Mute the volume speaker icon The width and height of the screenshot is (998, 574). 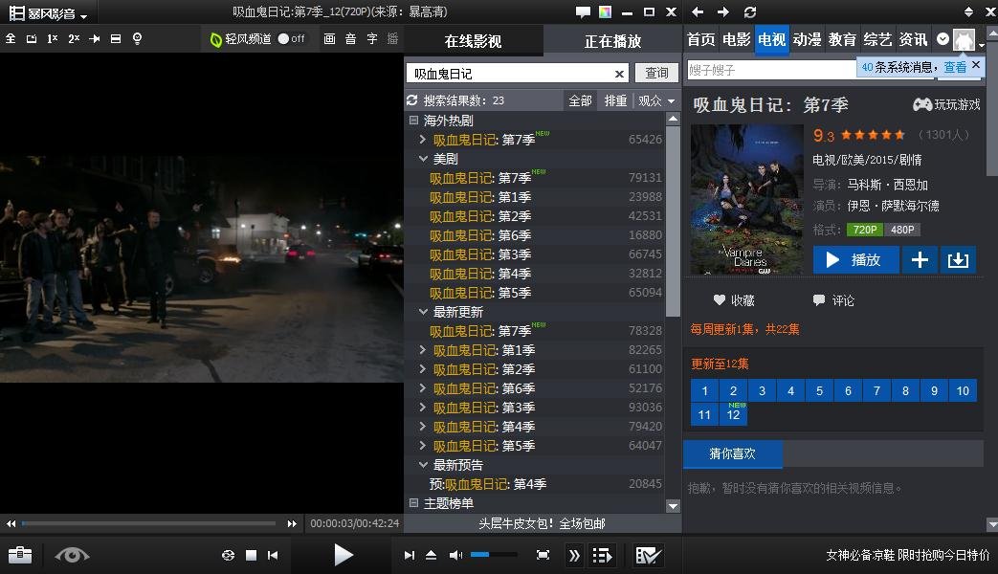455,555
